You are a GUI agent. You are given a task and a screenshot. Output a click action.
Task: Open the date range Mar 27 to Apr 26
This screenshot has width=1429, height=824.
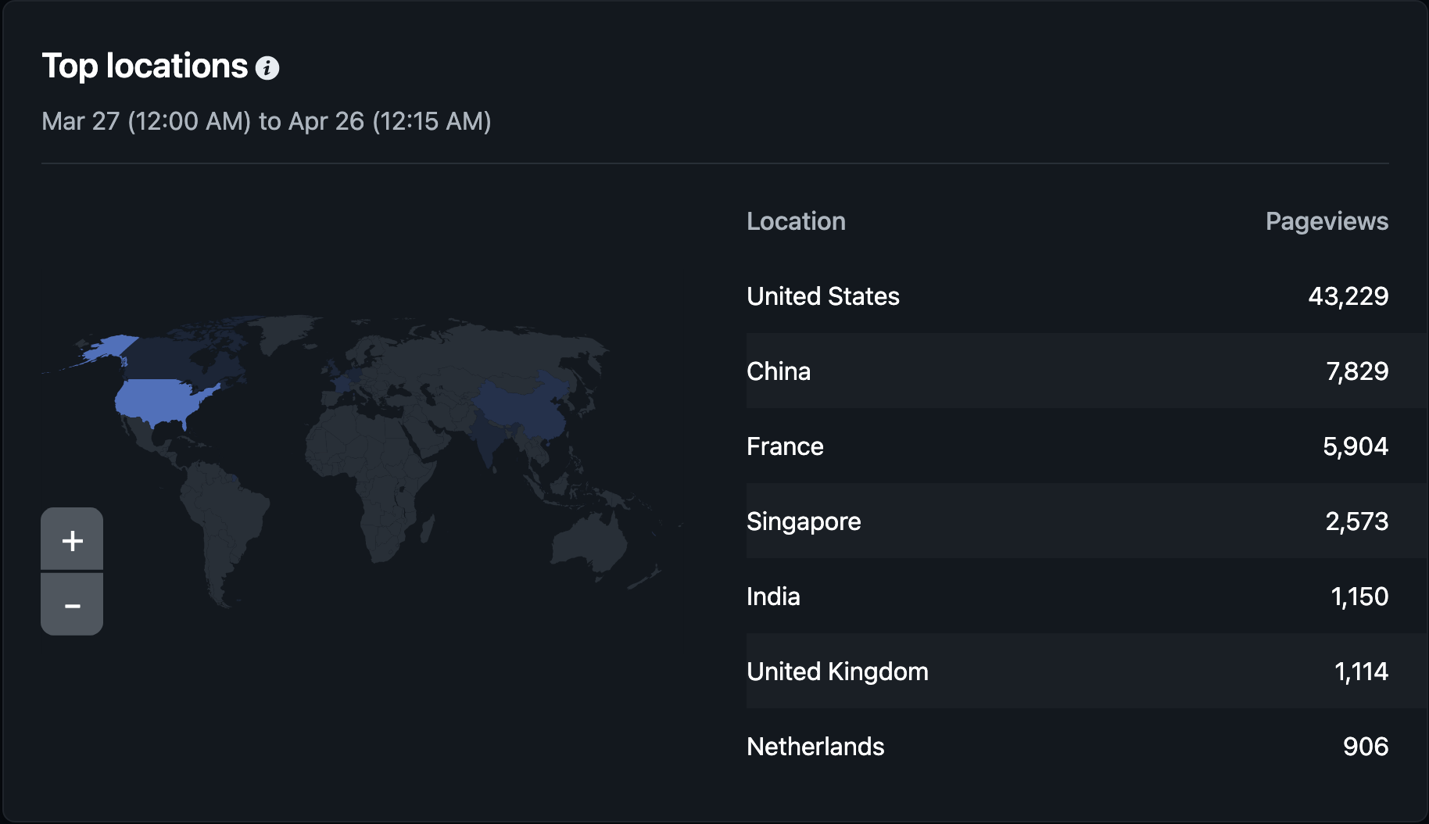(267, 121)
